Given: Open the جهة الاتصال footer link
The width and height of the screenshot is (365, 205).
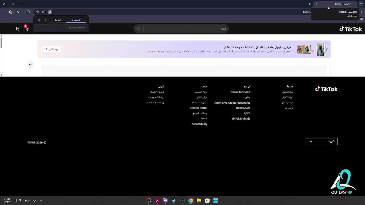Looking at the screenshot, I should [288, 103].
